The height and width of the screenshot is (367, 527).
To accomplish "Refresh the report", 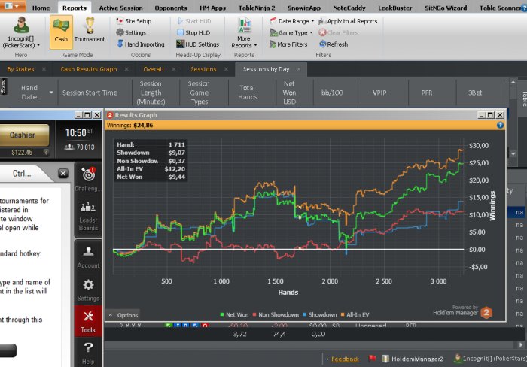I will click(x=334, y=44).
